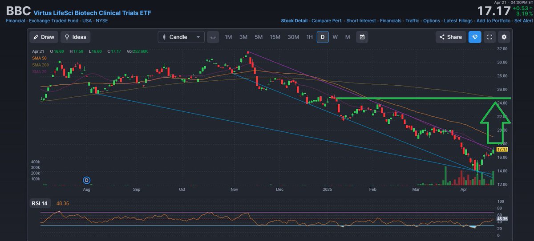This screenshot has width=534, height=241.
Task: Click the blue diamond premium icon
Action: (x=475, y=37)
